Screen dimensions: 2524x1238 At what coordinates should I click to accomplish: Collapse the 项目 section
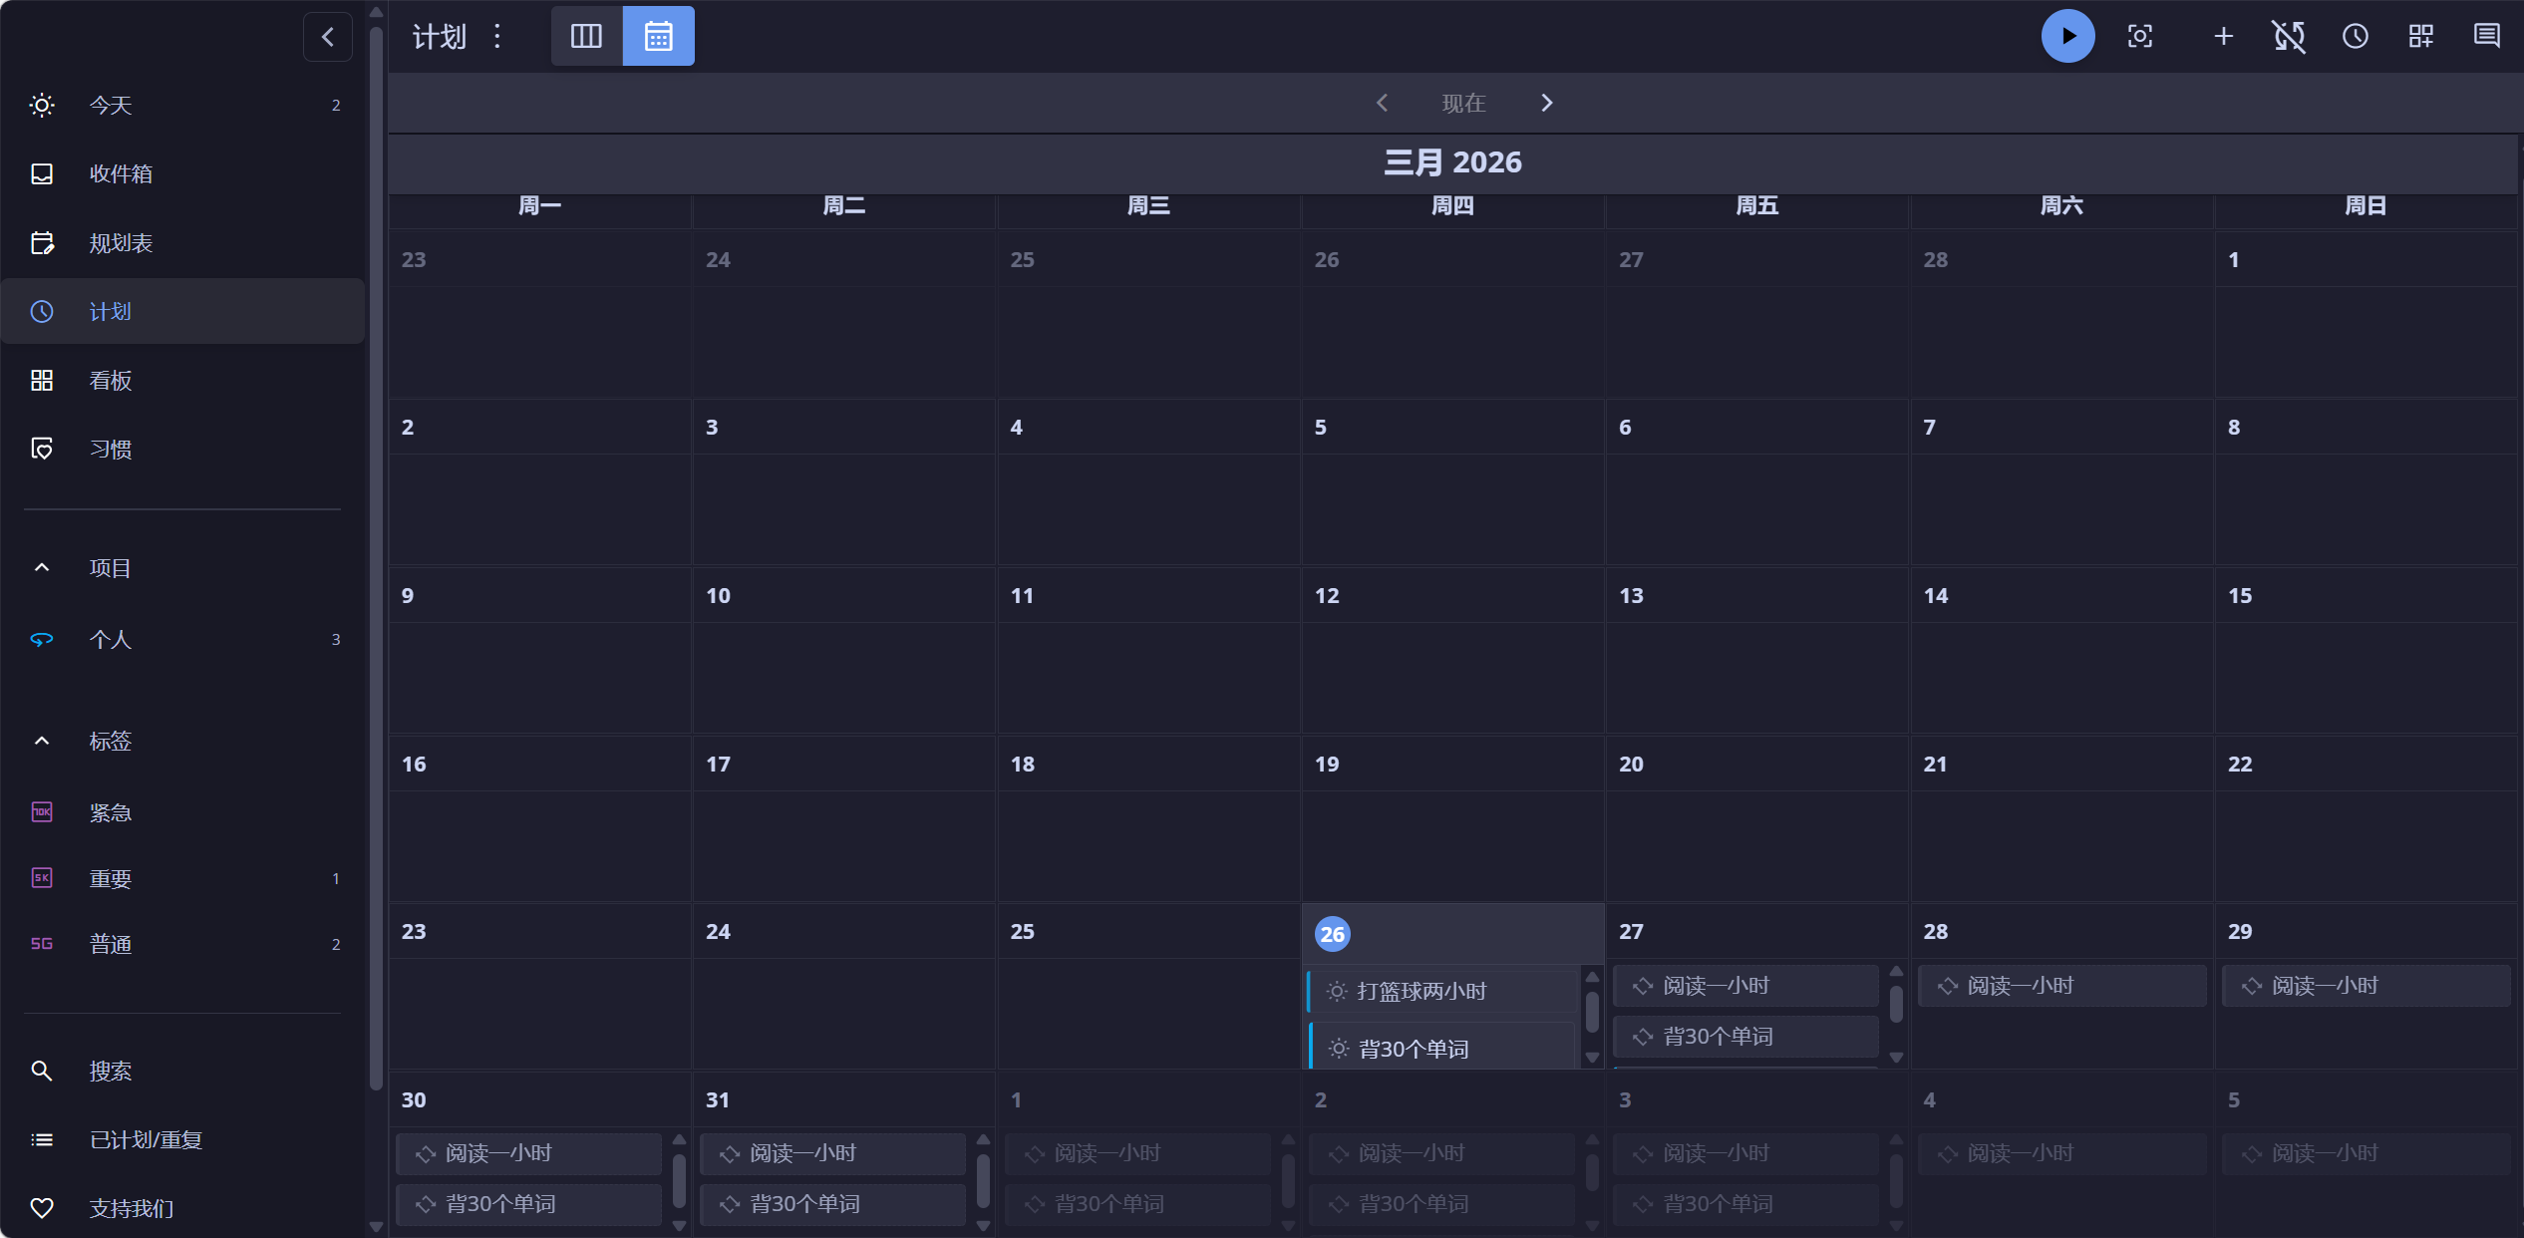click(42, 568)
